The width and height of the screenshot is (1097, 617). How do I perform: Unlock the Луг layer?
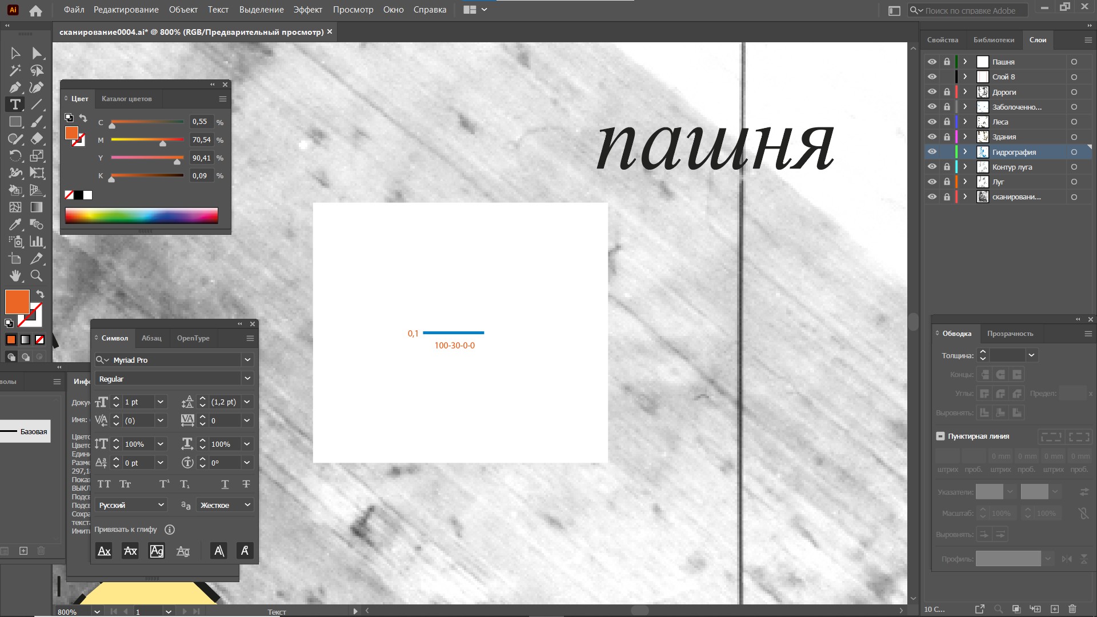(x=947, y=182)
